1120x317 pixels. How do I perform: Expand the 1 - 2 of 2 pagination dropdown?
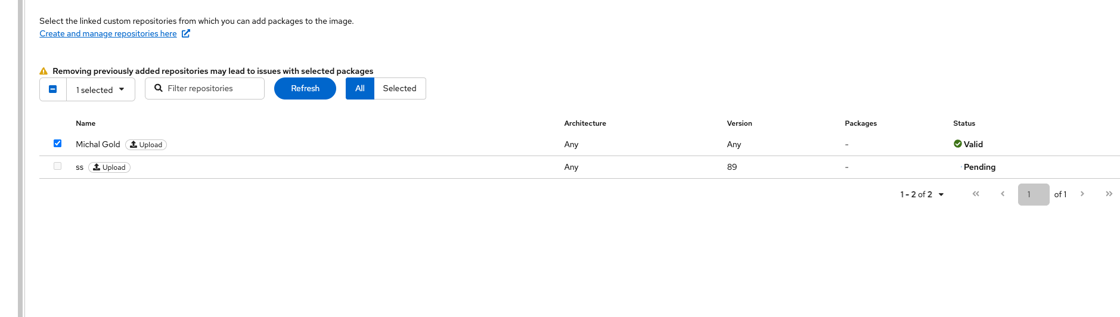point(922,194)
